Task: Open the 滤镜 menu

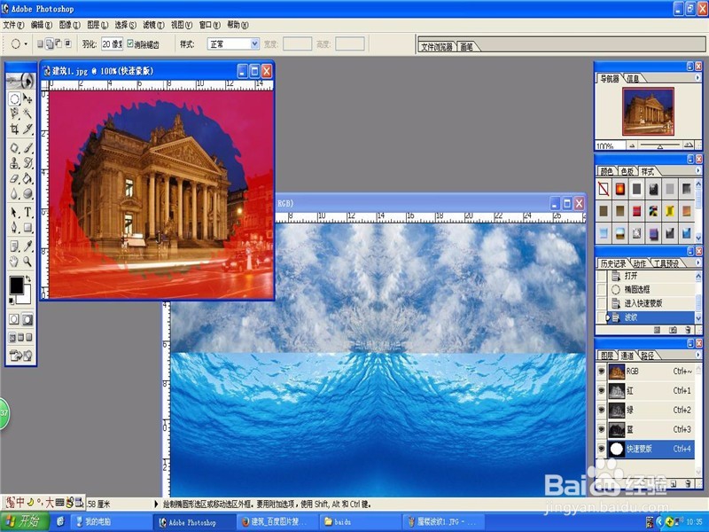Action: tap(153, 25)
